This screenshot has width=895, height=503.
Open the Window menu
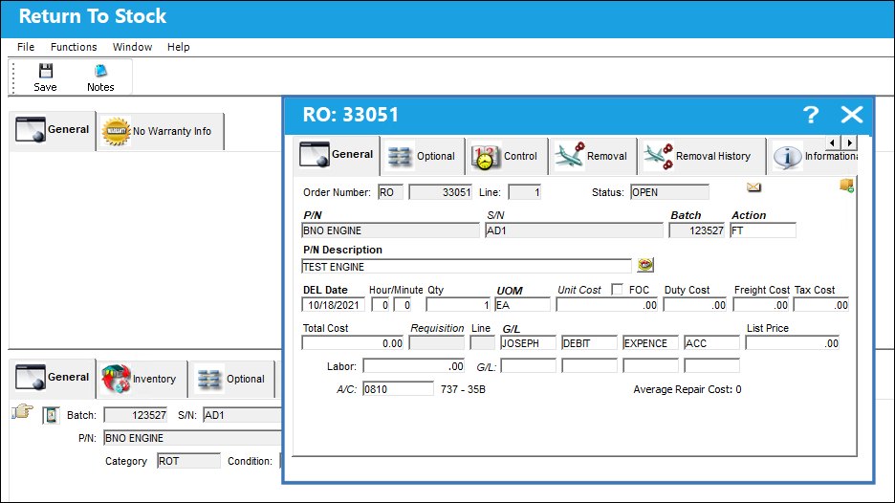(132, 47)
